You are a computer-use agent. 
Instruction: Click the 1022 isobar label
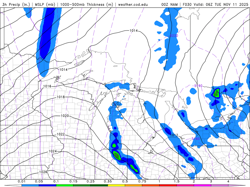tap(61, 134)
